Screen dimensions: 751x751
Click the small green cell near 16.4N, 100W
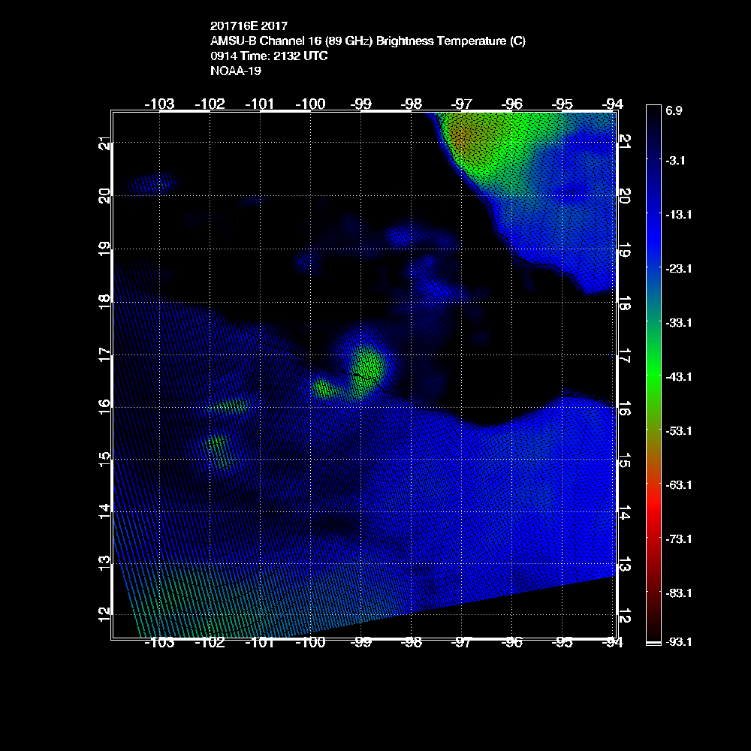pos(322,387)
